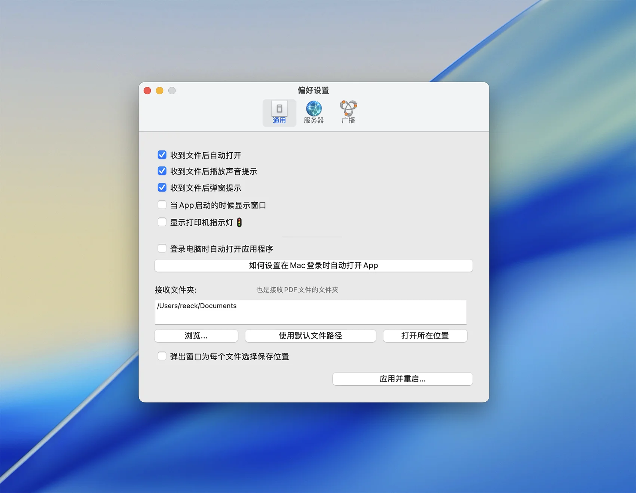Click 打开所在位置 to reveal folder
The height and width of the screenshot is (493, 636).
click(x=425, y=336)
